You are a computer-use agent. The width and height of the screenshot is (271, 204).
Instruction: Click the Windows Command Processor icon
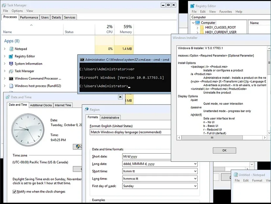click(12, 78)
